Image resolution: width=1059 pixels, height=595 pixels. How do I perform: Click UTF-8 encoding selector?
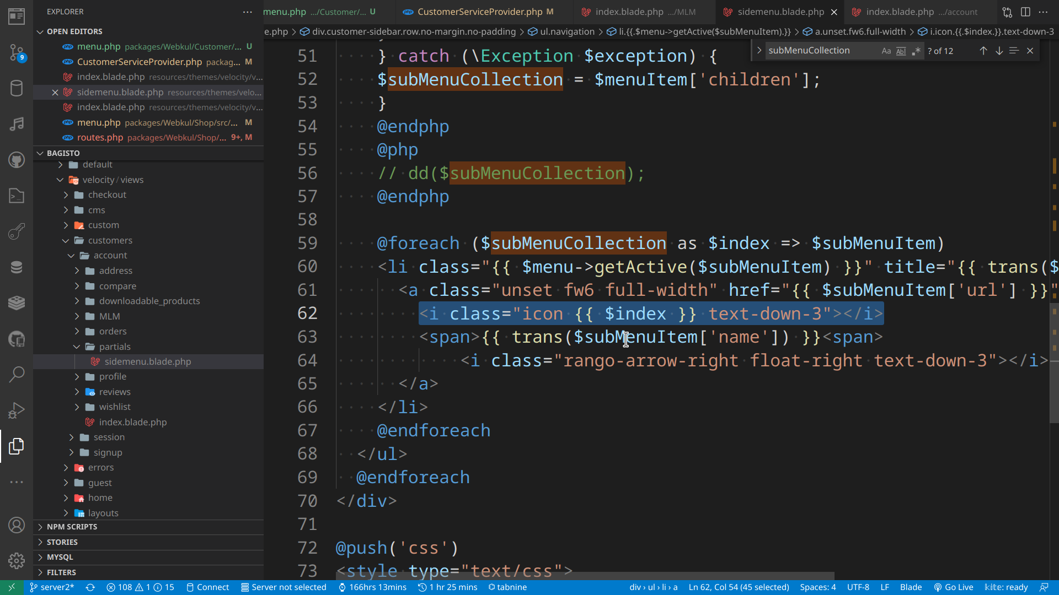(858, 587)
